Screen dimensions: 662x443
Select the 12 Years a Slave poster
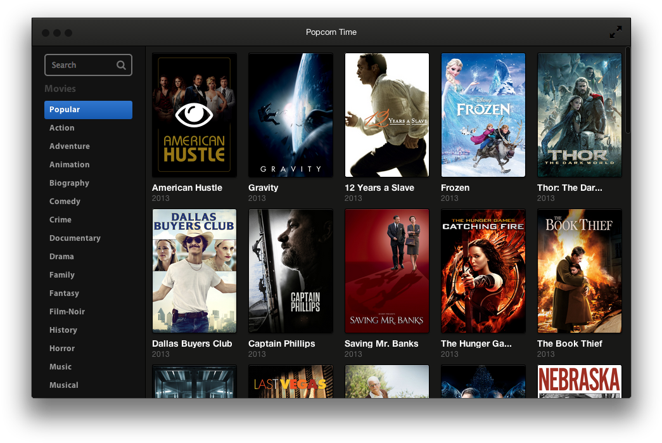pyautogui.click(x=386, y=115)
